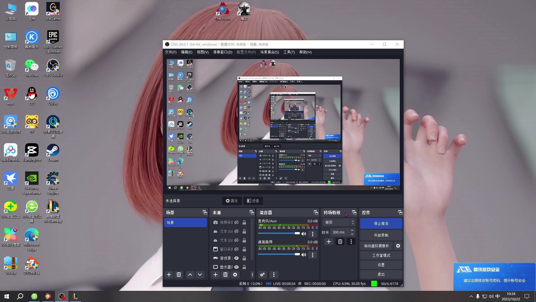Open the 帮助(H) menu
This screenshot has width=536, height=302.
(305, 52)
